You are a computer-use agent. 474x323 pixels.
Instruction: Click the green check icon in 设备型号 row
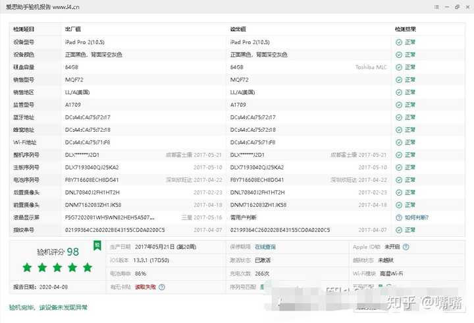[399, 42]
